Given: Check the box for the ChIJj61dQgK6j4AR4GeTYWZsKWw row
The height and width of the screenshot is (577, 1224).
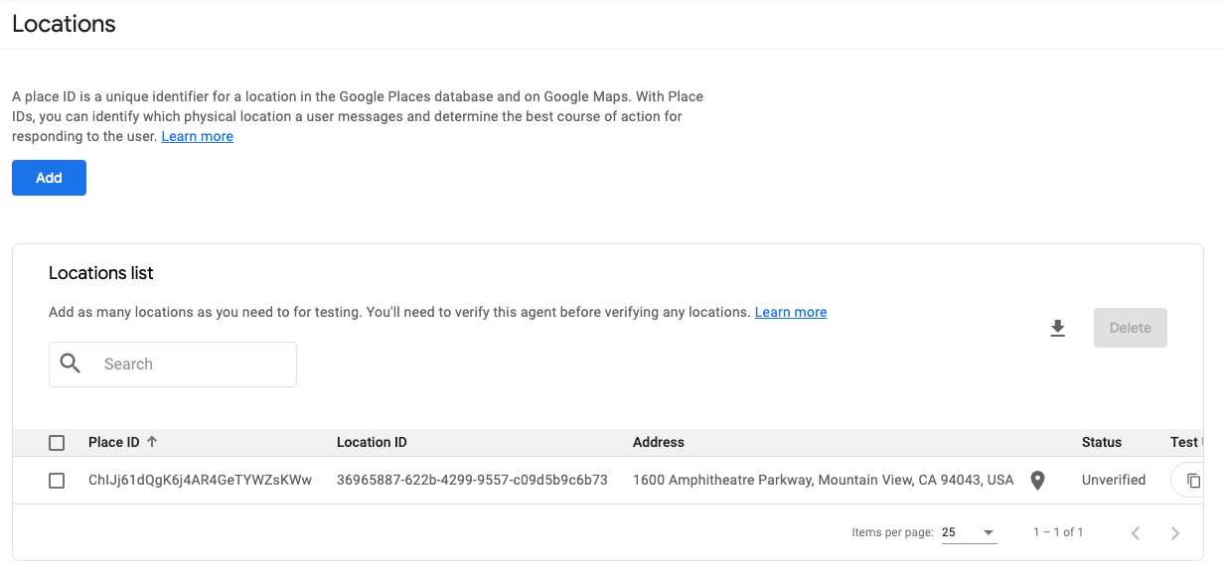Looking at the screenshot, I should tap(57, 481).
